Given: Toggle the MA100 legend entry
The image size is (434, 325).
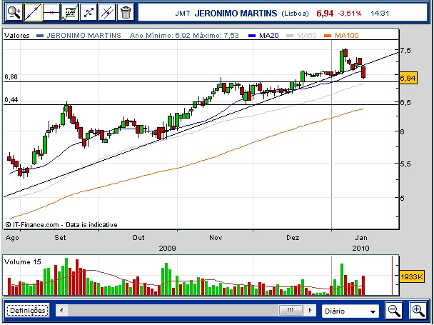Looking at the screenshot, I should coord(341,36).
